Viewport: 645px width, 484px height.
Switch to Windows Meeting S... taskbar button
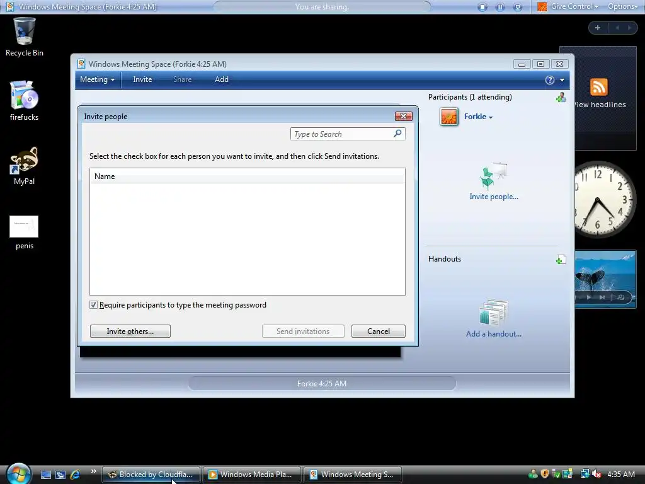pyautogui.click(x=353, y=475)
